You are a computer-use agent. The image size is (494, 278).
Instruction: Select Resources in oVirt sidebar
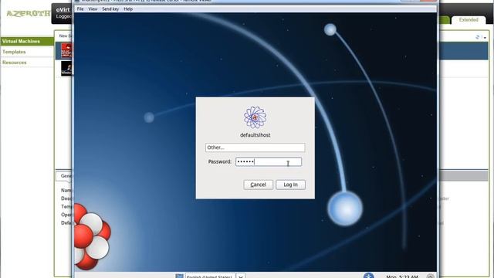click(x=27, y=63)
